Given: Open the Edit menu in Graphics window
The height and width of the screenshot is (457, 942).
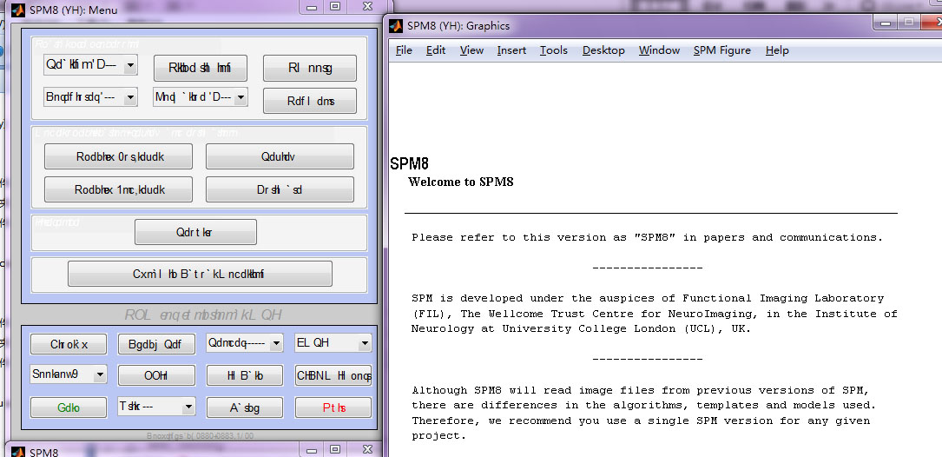Looking at the screenshot, I should (436, 50).
